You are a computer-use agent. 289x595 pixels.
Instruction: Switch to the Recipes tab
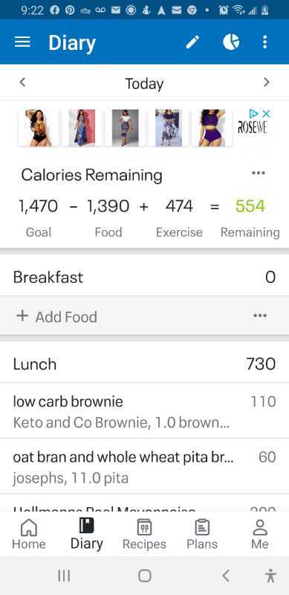coord(144,534)
